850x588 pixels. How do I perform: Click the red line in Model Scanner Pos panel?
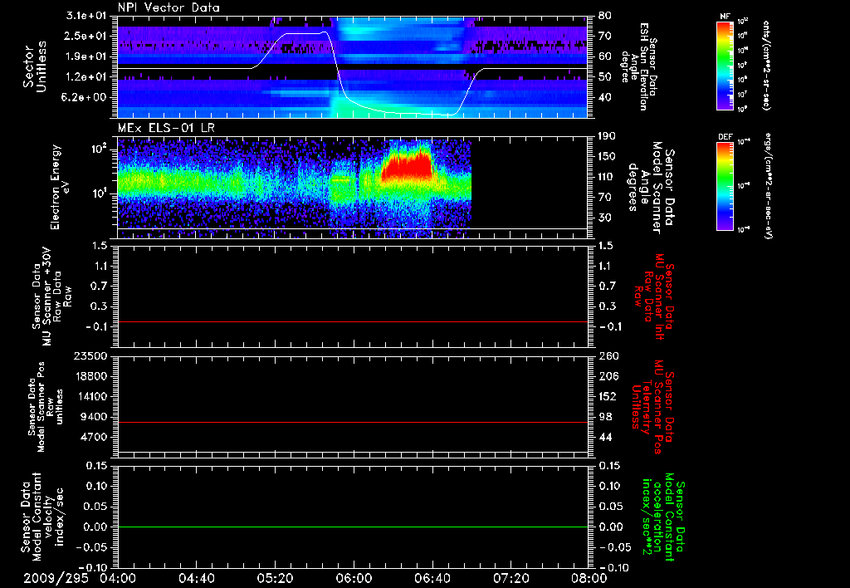pos(352,422)
